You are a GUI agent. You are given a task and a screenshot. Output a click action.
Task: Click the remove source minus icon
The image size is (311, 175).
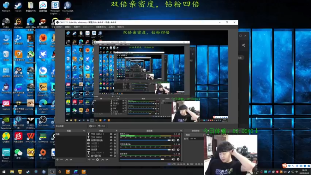tap(93, 159)
